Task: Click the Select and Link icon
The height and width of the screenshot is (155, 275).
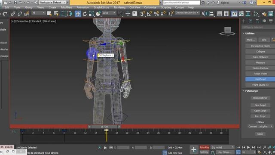Action: click(x=13, y=14)
